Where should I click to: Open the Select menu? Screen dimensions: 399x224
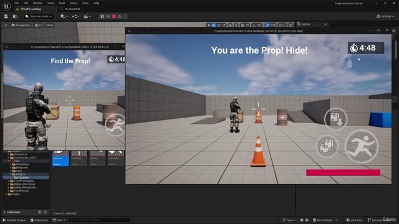click(x=74, y=3)
